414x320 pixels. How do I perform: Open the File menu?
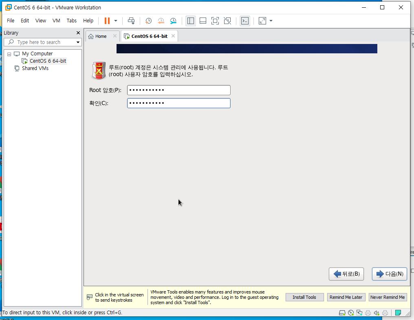(11, 21)
